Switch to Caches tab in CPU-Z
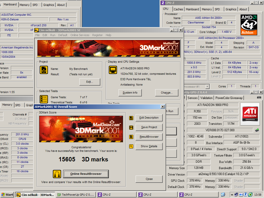Screen dimensions: 264x198 [178, 9]
